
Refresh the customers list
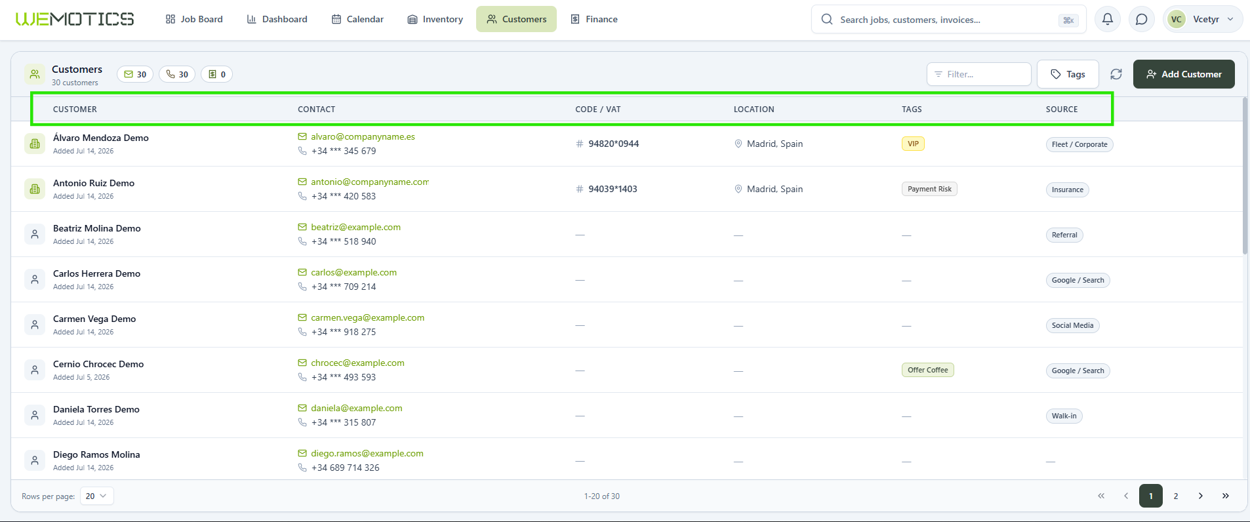coord(1116,74)
